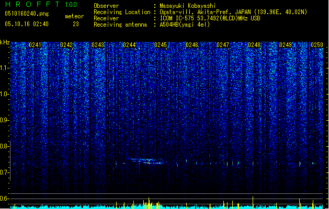Click the Receiver field label
This screenshot has height=209, width=329.
point(106,18)
